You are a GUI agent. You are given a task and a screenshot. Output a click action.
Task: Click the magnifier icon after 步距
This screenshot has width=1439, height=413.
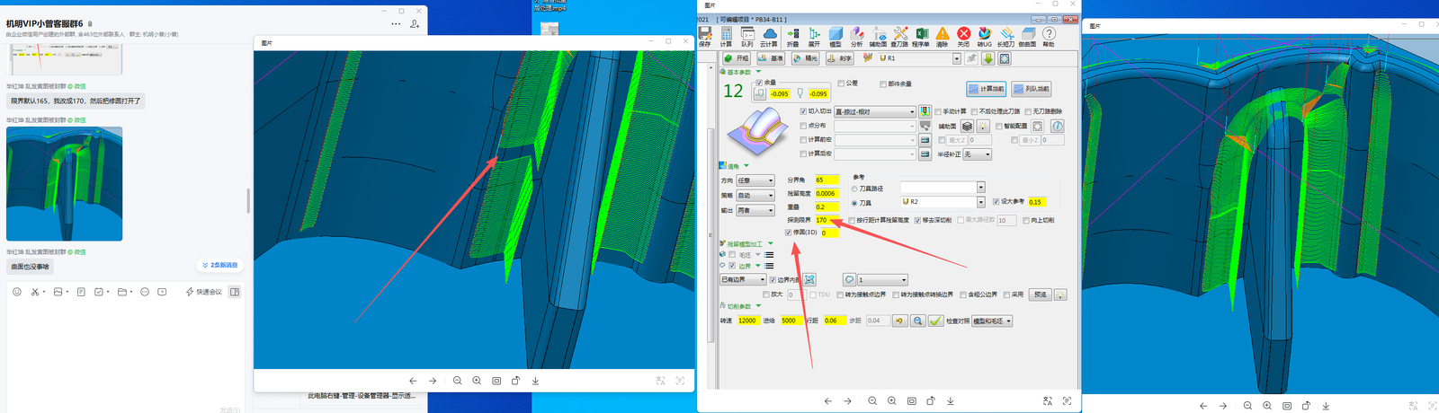point(917,321)
